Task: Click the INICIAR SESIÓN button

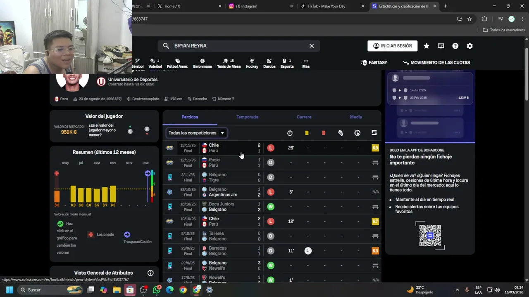Action: pos(392,46)
